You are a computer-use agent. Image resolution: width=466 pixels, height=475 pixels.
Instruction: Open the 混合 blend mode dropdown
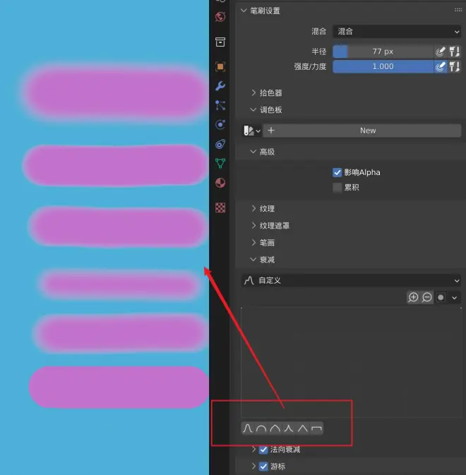pos(397,32)
